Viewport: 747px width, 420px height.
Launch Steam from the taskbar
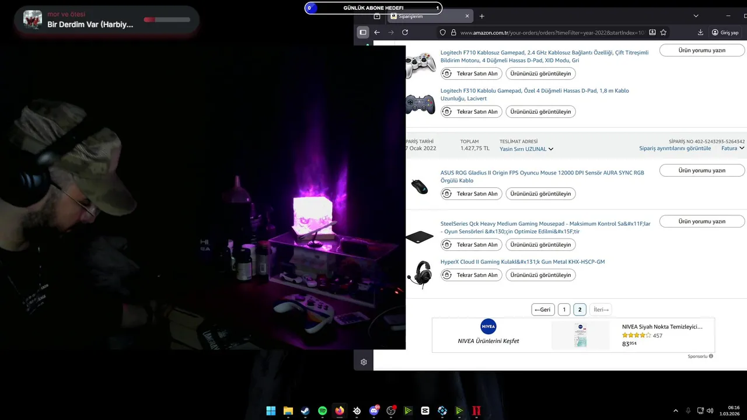tap(305, 411)
